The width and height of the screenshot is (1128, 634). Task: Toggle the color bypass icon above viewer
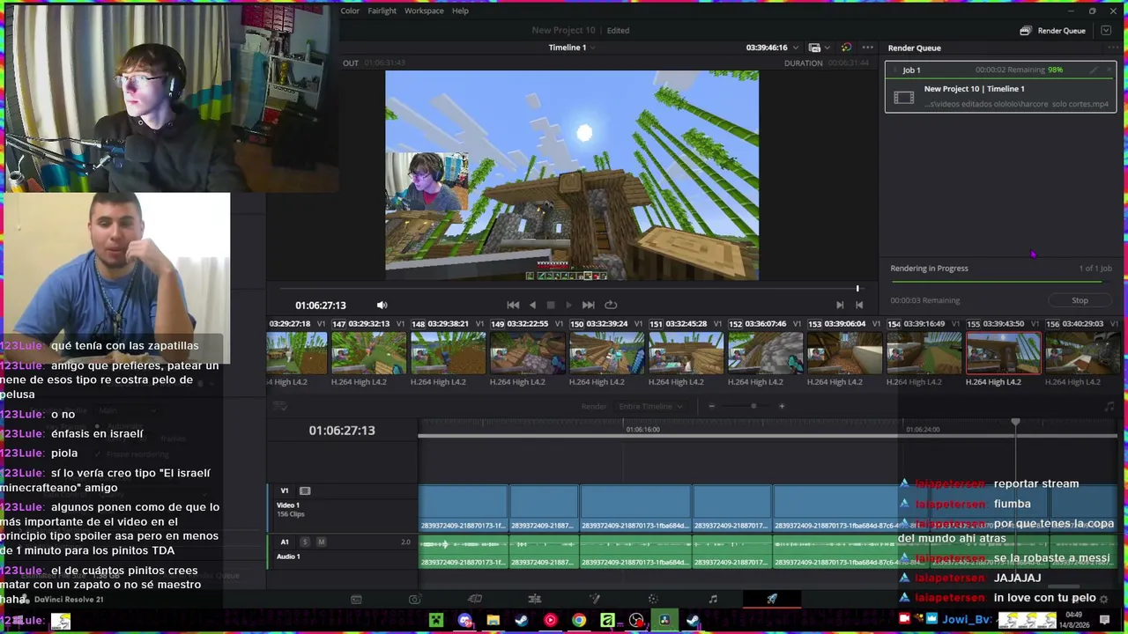[846, 48]
